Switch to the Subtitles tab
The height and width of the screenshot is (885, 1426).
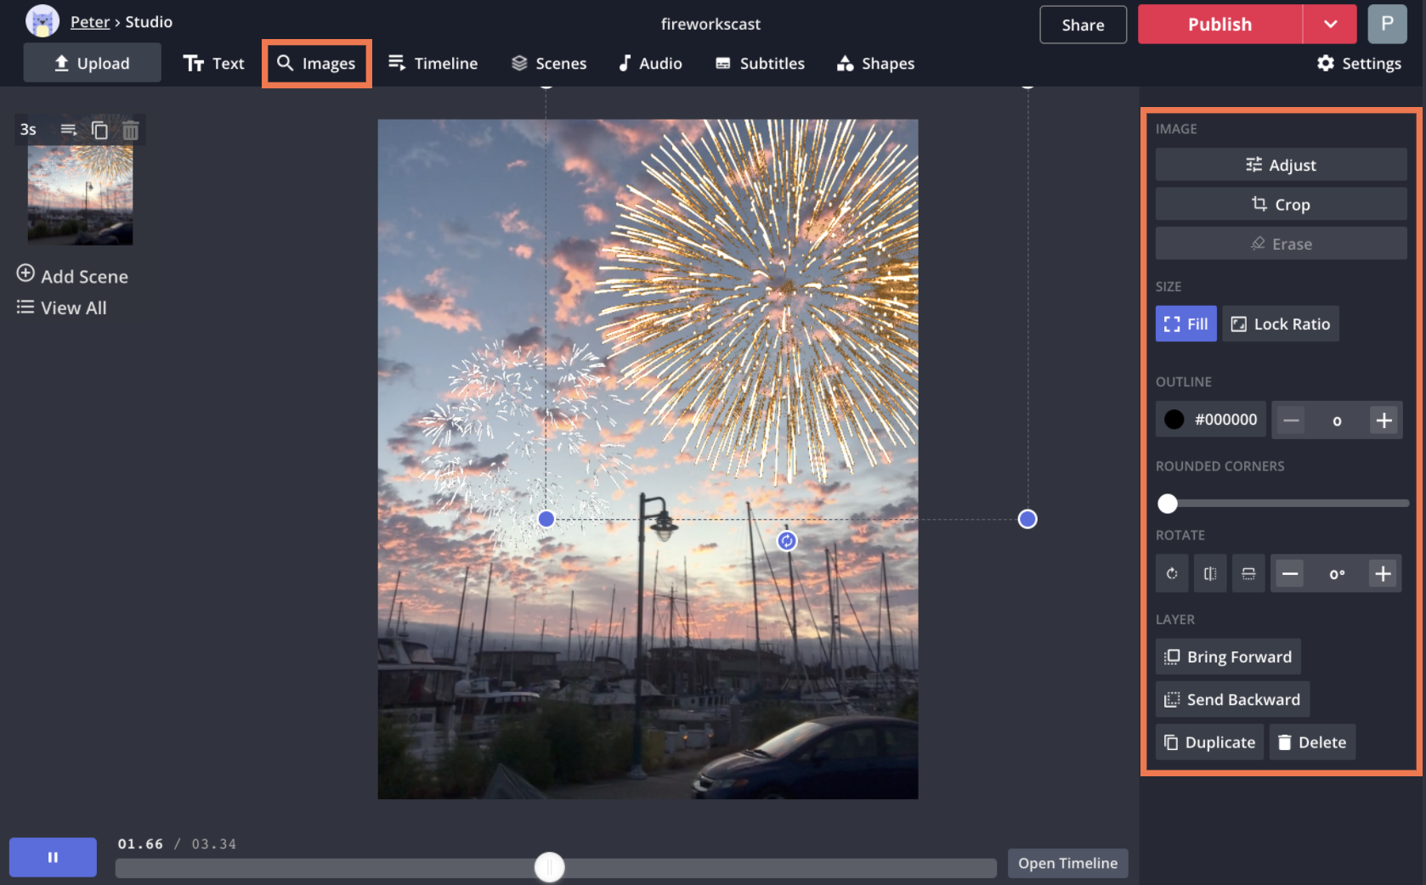[x=759, y=63]
